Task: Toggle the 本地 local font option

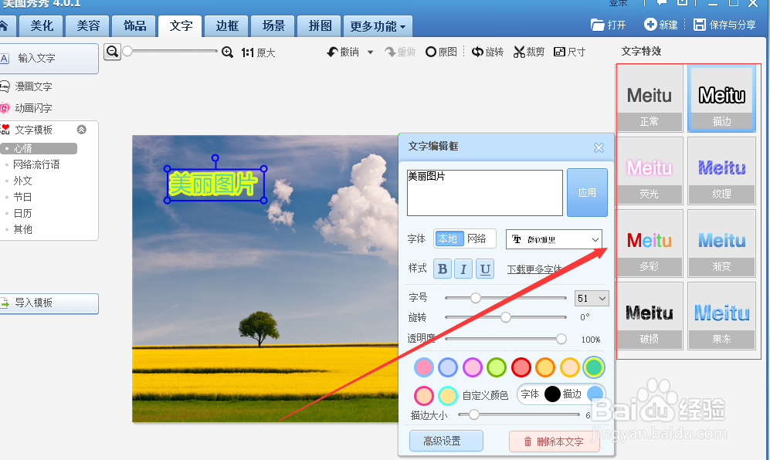Action: pyautogui.click(x=449, y=239)
